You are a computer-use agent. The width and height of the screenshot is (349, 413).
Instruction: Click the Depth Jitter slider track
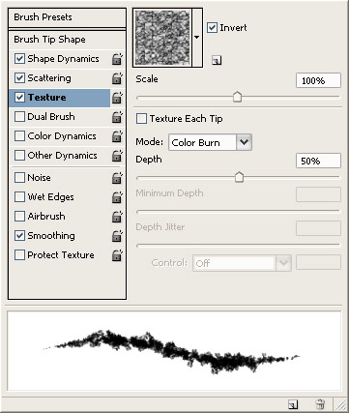tap(238, 246)
